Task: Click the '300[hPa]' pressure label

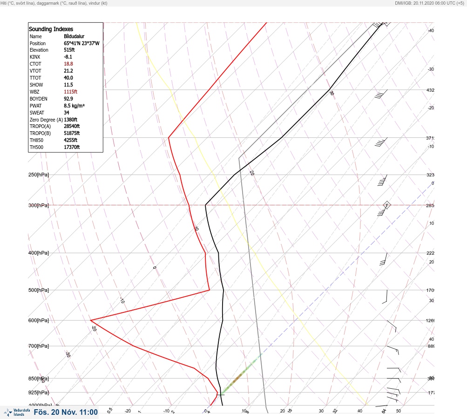Action: [39, 205]
